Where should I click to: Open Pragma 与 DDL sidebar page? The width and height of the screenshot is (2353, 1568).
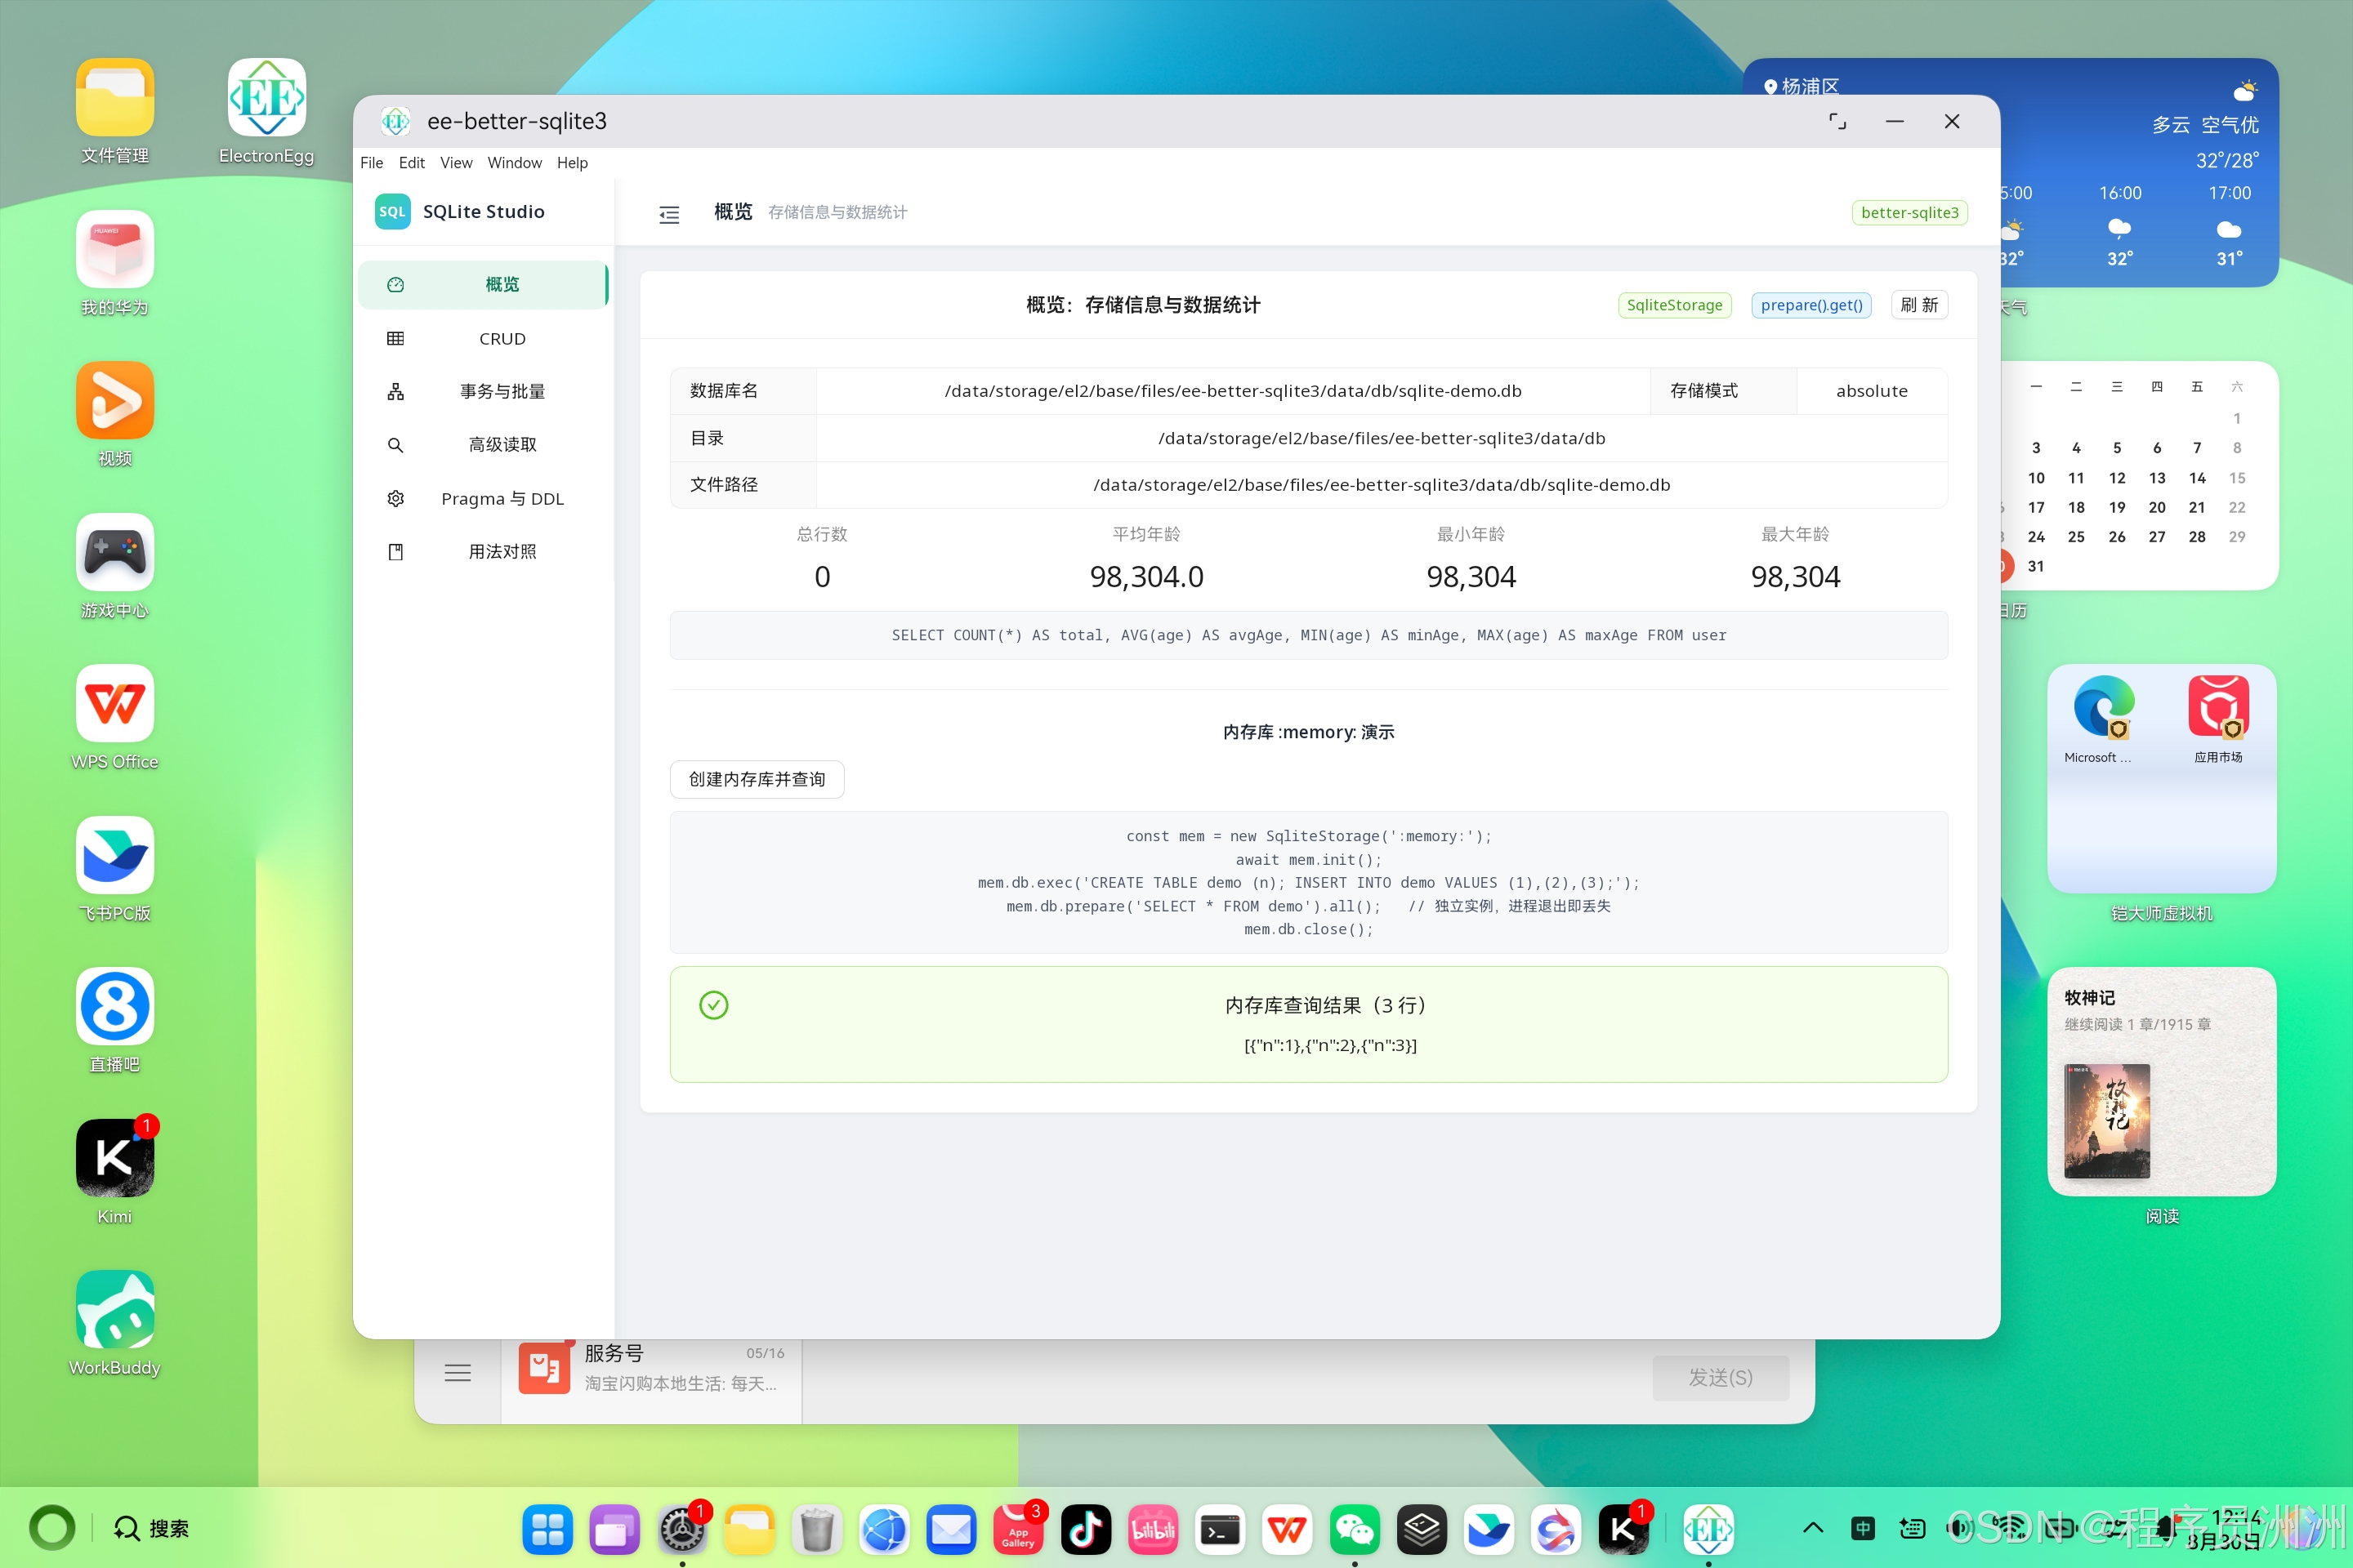point(483,499)
